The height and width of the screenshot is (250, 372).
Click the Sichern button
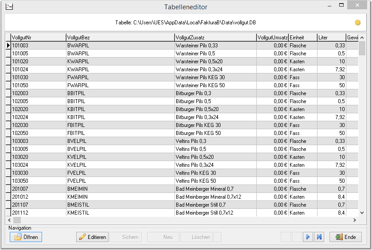[125, 237]
